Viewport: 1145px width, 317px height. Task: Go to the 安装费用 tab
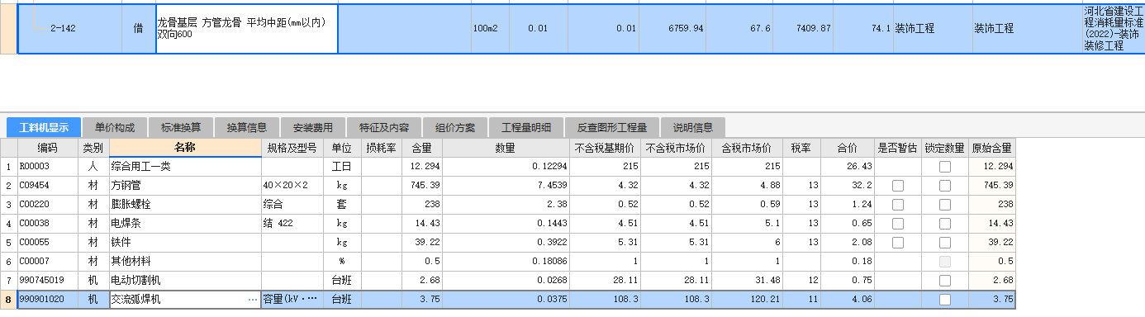point(313,128)
